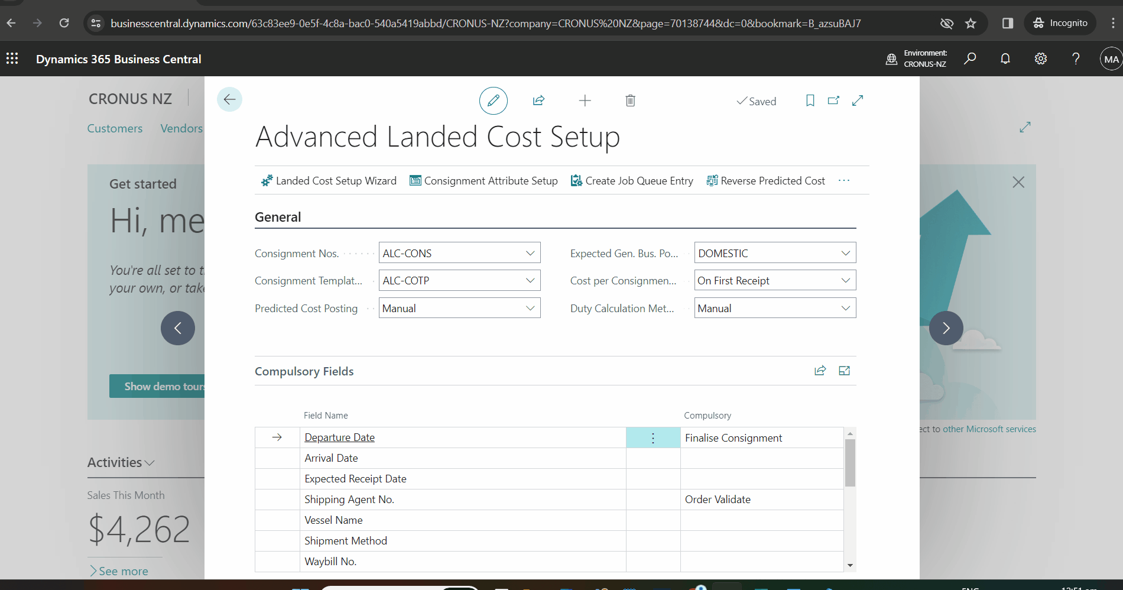Open the Predicted Cost Posting dropdown

[x=530, y=308]
